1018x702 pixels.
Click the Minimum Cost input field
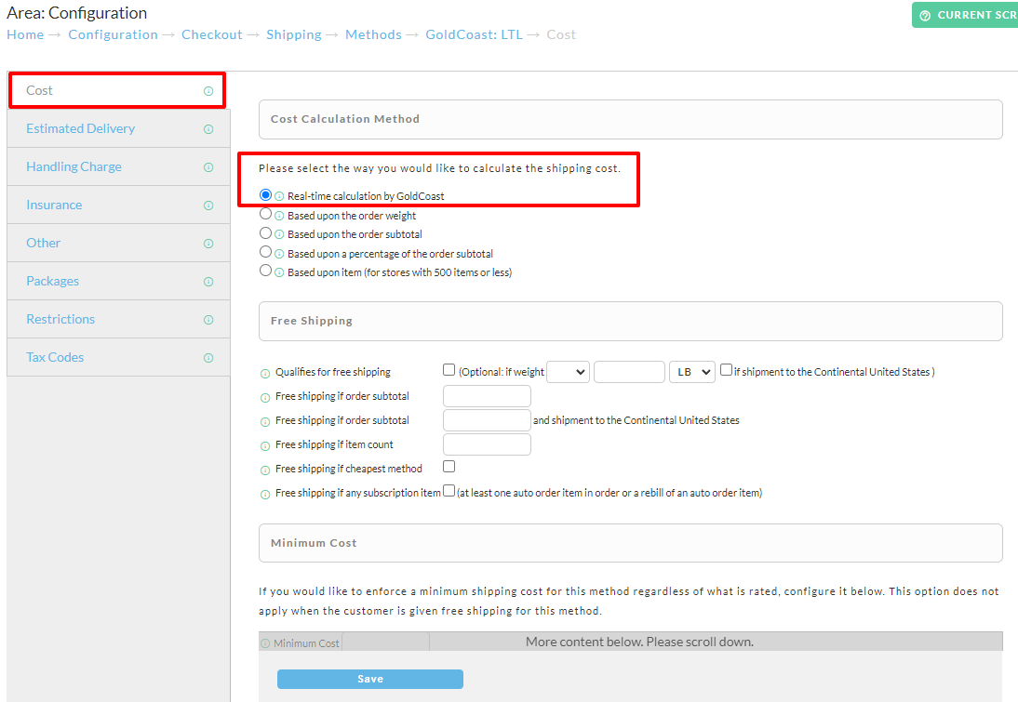coord(385,642)
